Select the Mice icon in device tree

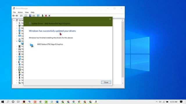(x=19, y=54)
